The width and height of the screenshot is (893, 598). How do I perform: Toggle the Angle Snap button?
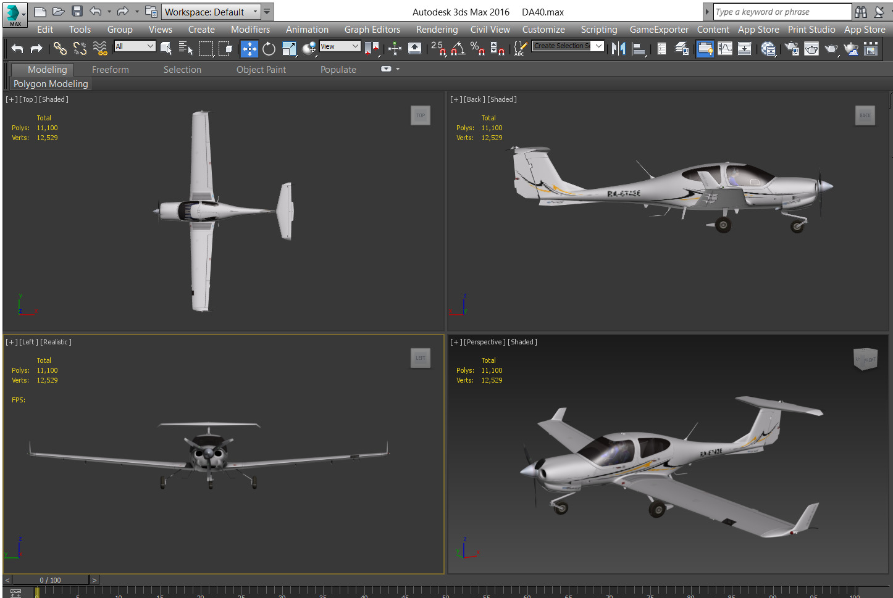tap(458, 49)
